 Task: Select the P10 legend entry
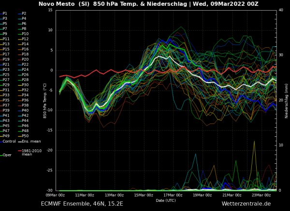[x=24, y=34]
